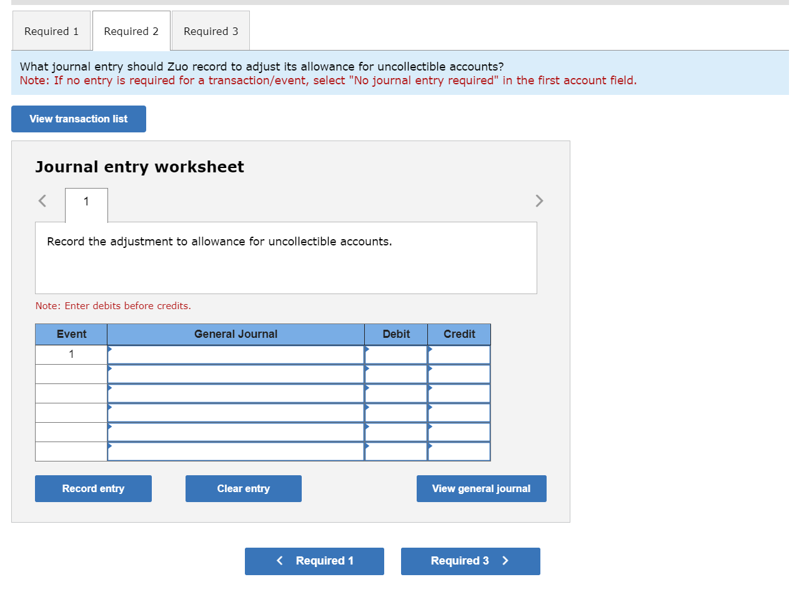Select transaction tab 1 in worksheet
This screenshot has height=602, width=799.
pyautogui.click(x=86, y=201)
